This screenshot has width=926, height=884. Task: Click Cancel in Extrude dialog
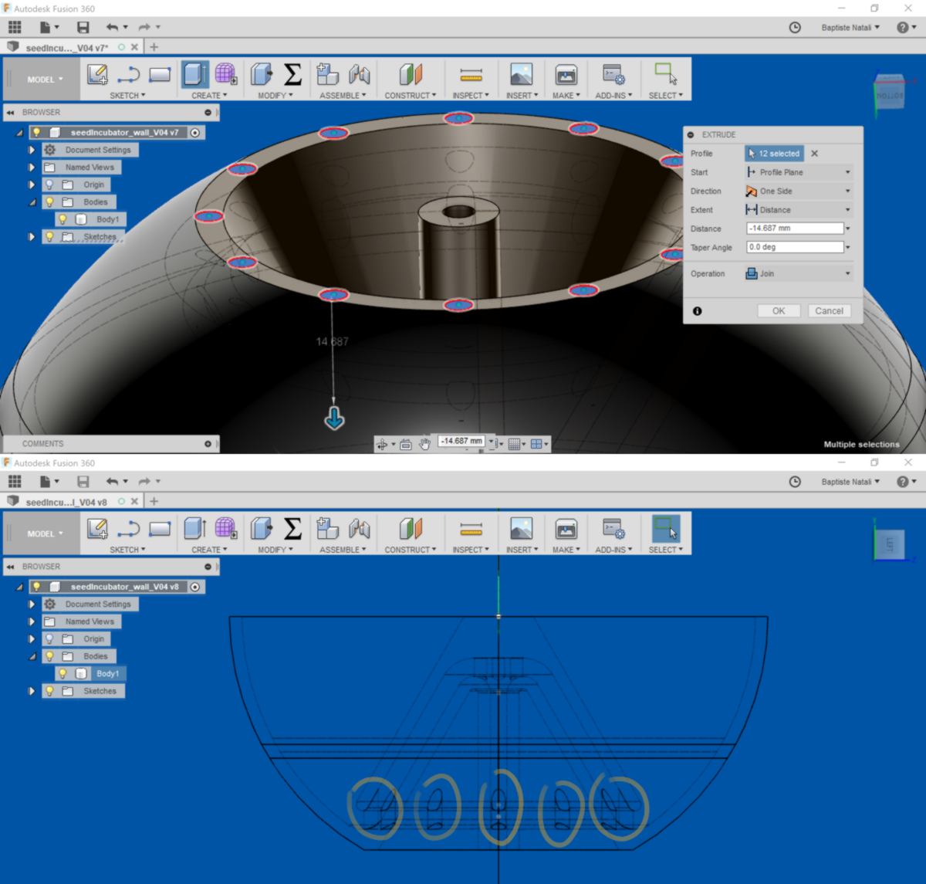829,310
